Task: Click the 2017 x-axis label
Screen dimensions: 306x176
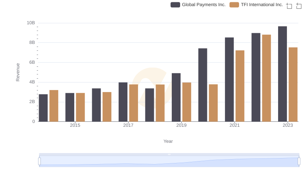Action: point(128,125)
